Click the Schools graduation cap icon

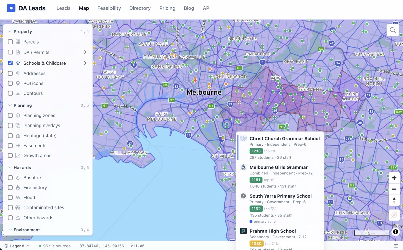click(x=18, y=63)
